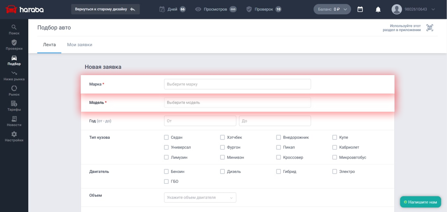Go to Ниже рынка trend icon
This screenshot has width=447, height=212.
click(x=14, y=73)
